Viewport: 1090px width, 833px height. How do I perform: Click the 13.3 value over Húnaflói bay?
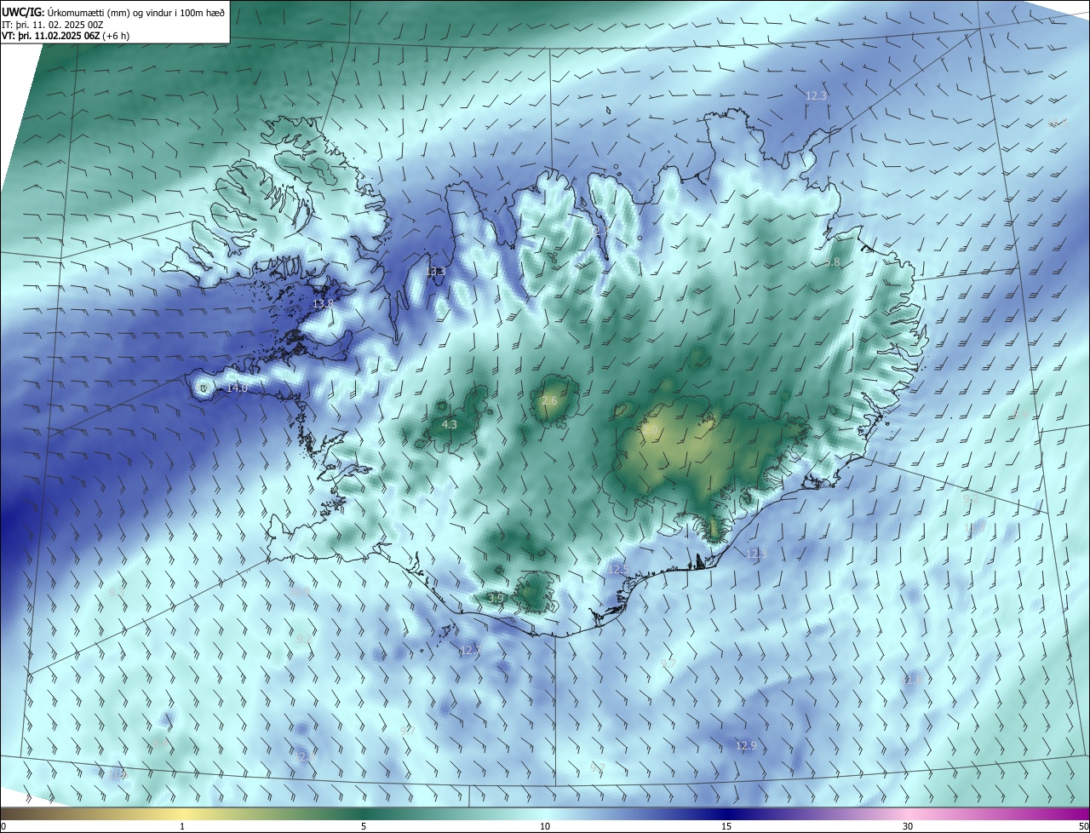click(x=436, y=272)
